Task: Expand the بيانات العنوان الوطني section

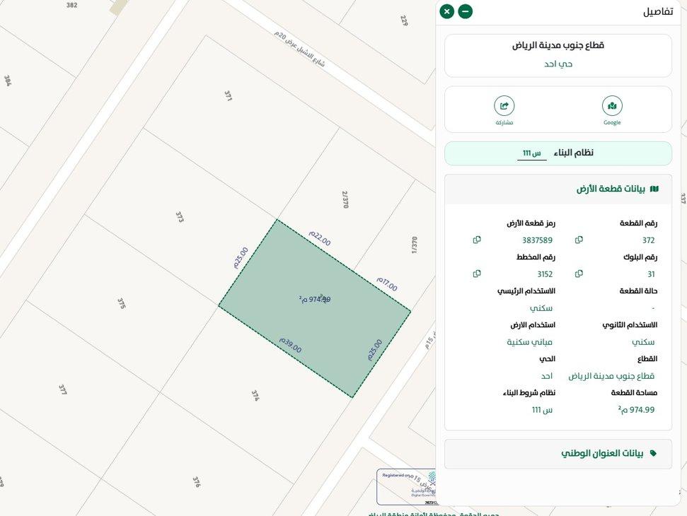Action: tap(558, 453)
